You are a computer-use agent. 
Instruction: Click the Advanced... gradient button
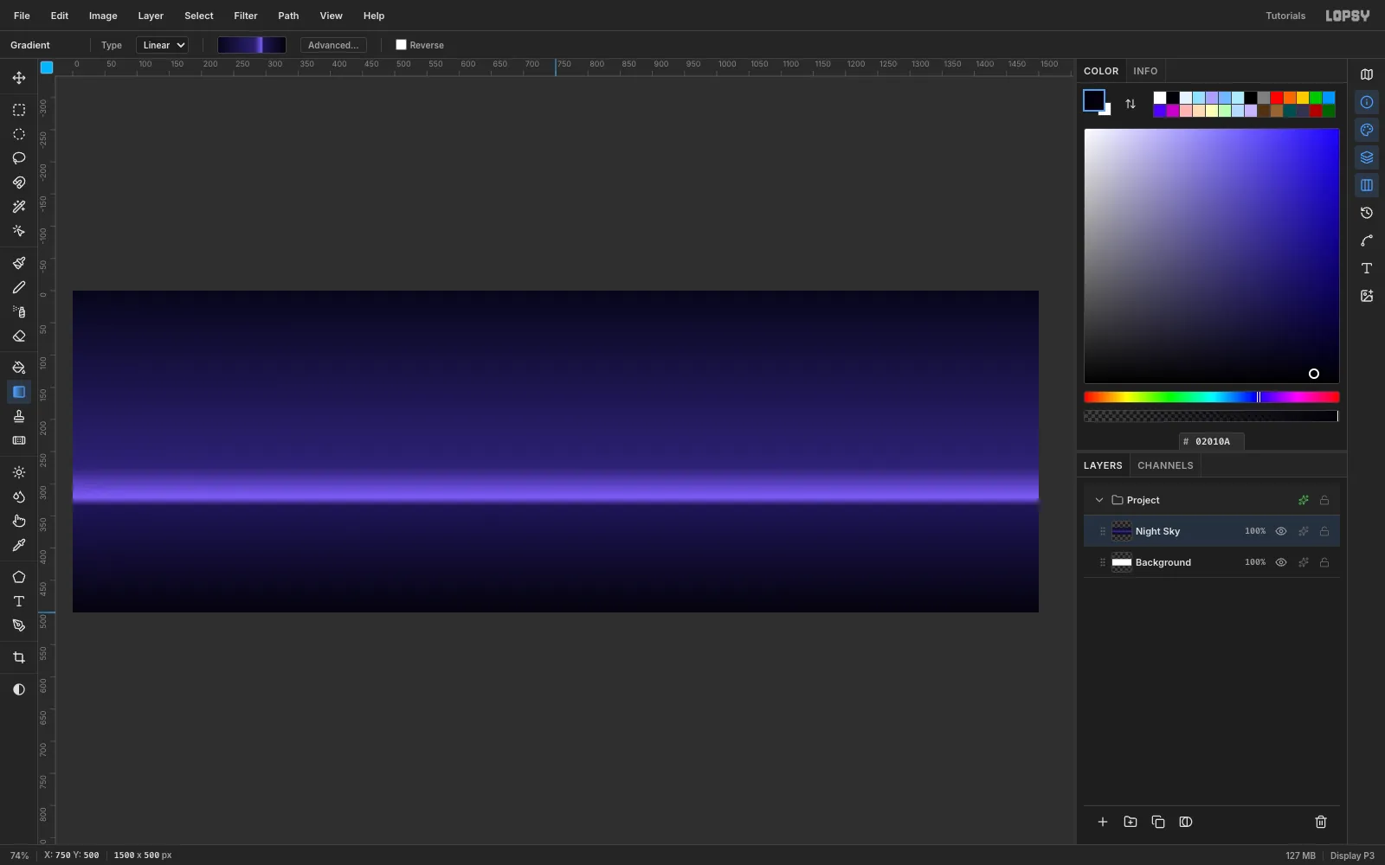333,45
